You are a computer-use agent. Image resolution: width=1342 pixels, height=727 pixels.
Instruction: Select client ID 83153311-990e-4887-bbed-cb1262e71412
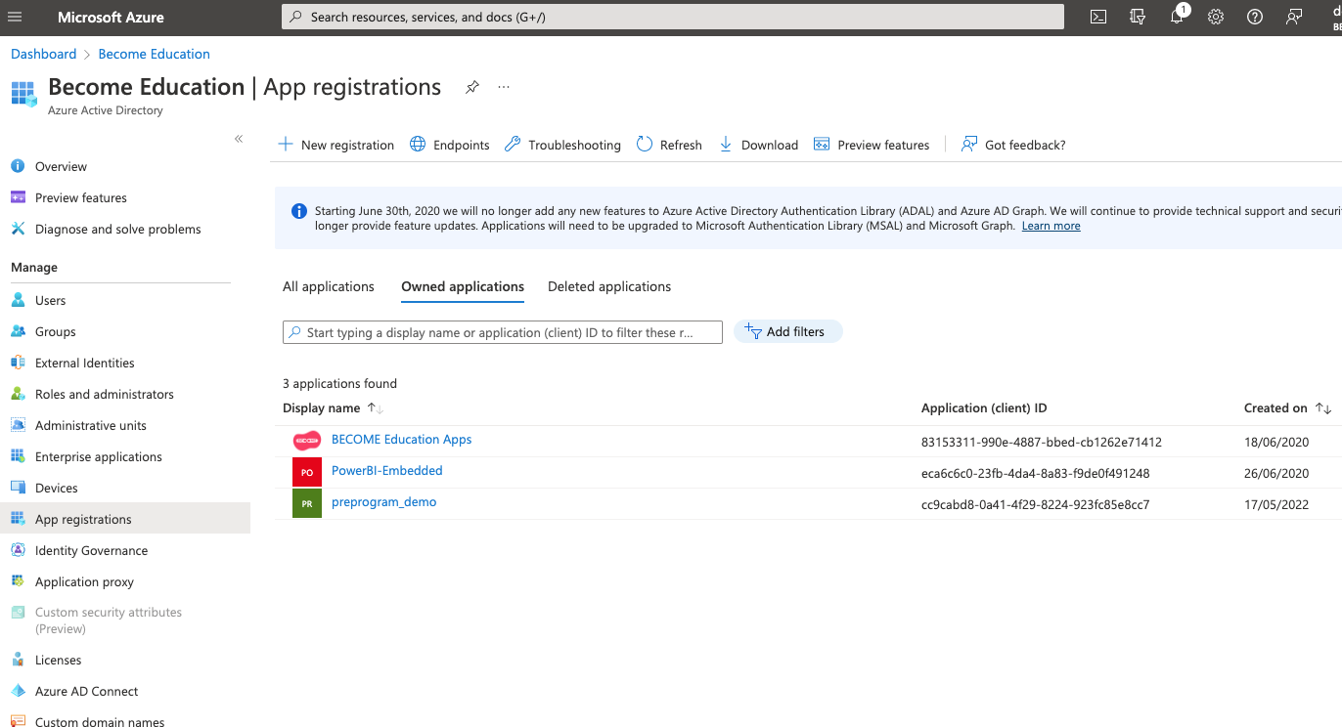[x=1042, y=442]
